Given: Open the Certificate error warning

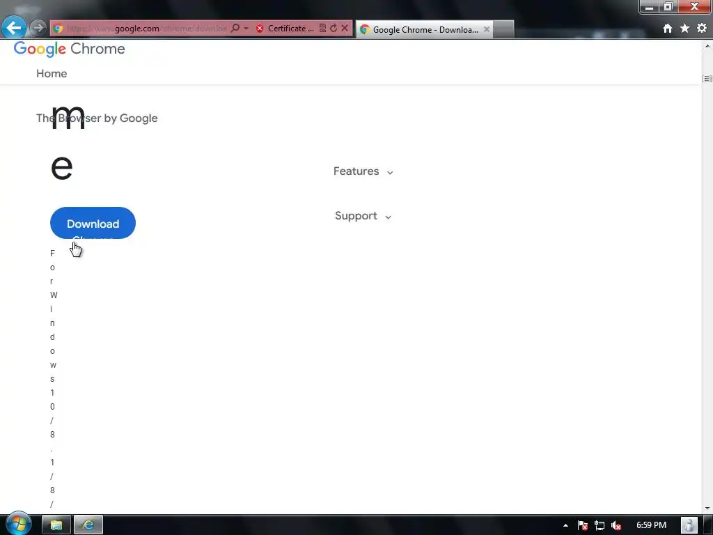Looking at the screenshot, I should pyautogui.click(x=285, y=28).
